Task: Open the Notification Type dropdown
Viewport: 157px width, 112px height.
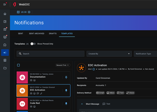Action: click(x=146, y=54)
